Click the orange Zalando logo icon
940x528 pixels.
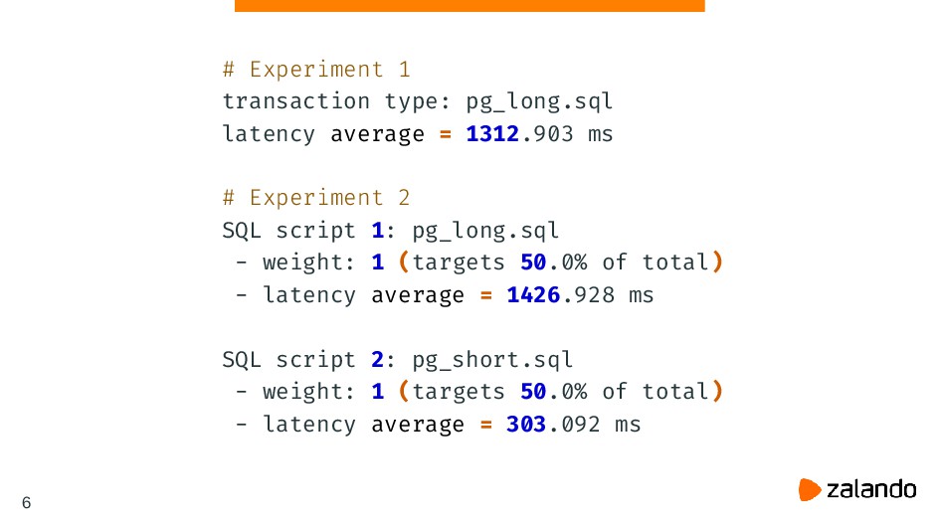tap(810, 489)
